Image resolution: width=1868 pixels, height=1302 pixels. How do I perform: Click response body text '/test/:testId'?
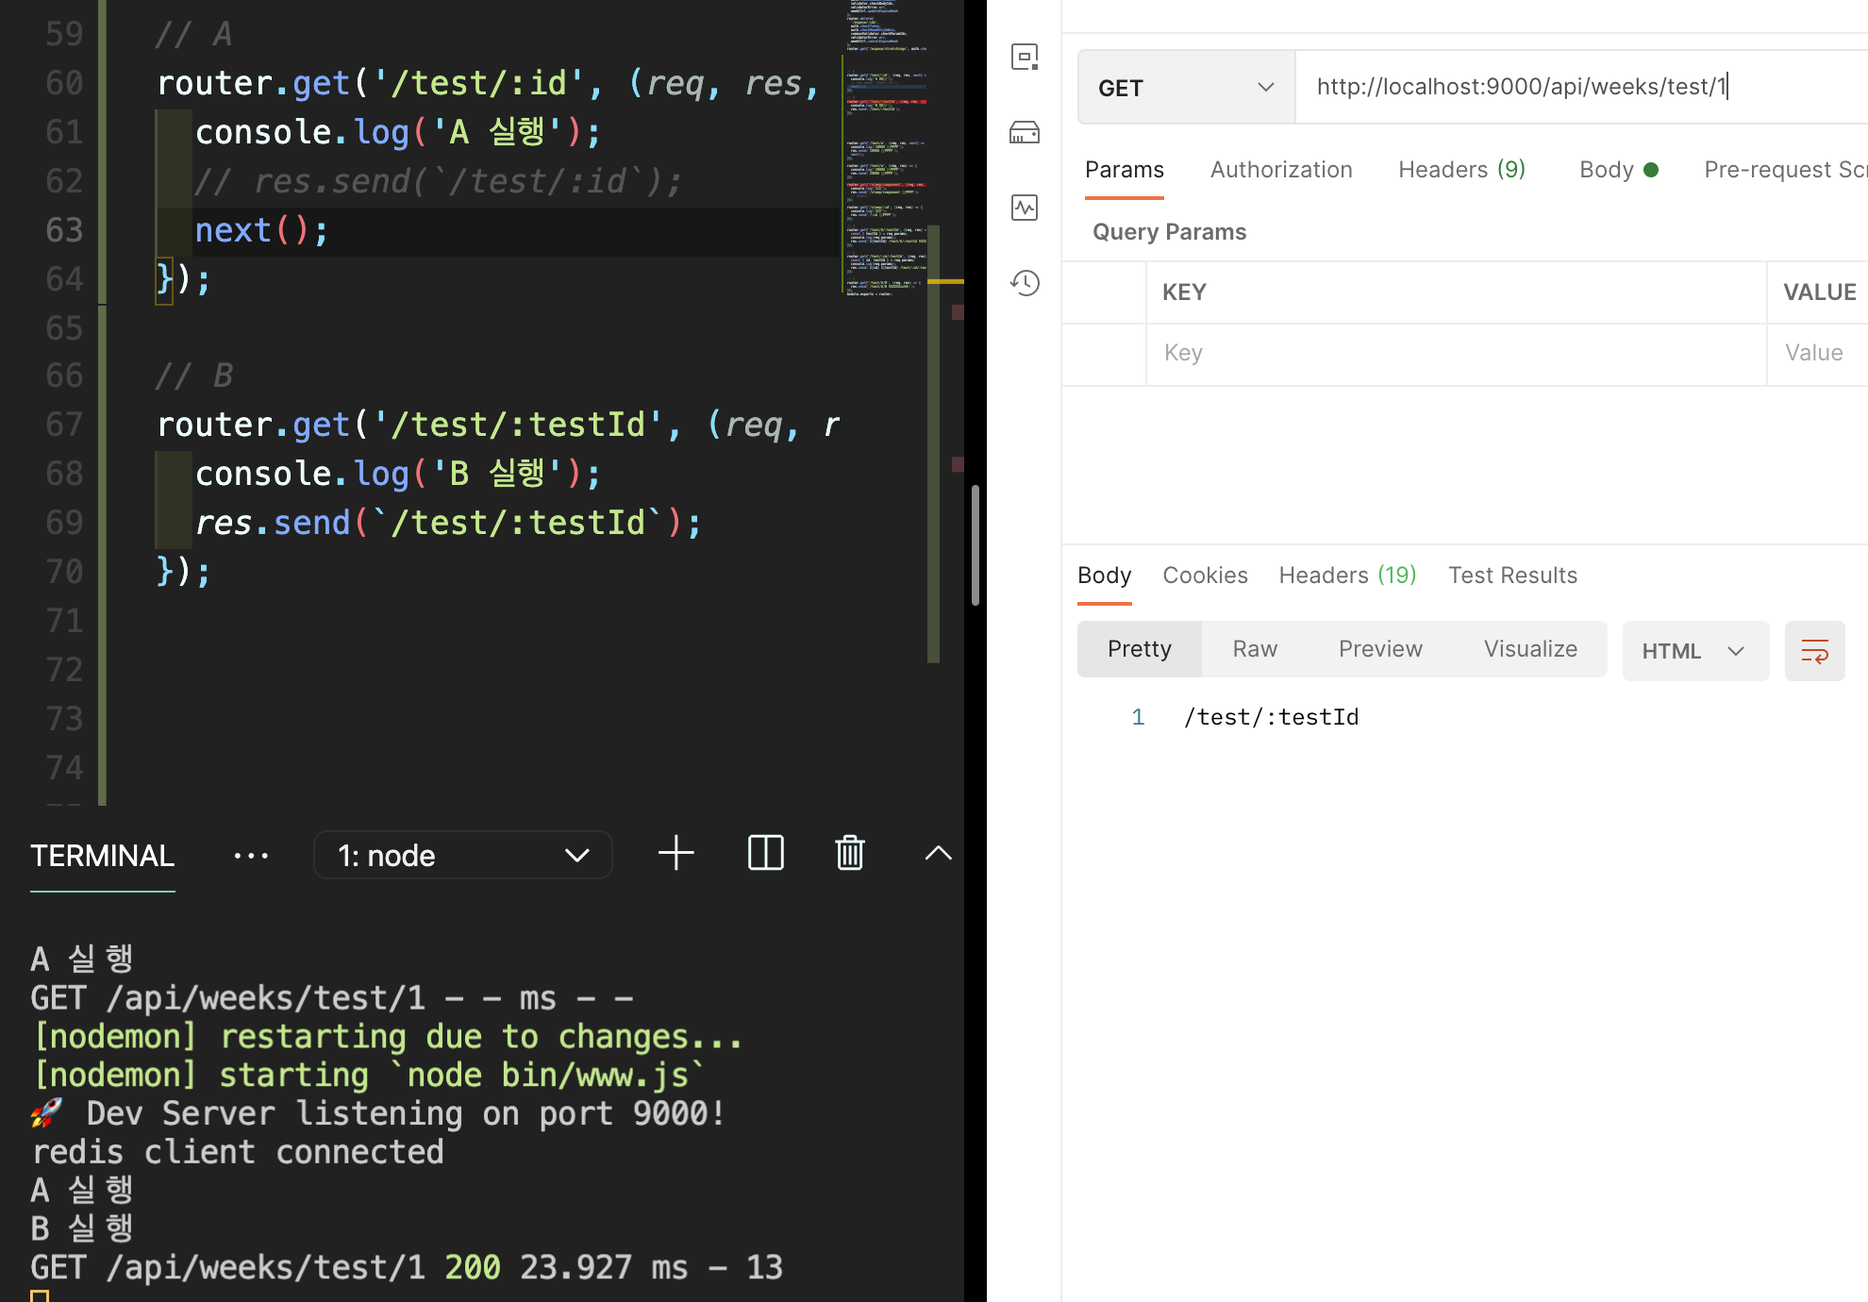[1271, 717]
